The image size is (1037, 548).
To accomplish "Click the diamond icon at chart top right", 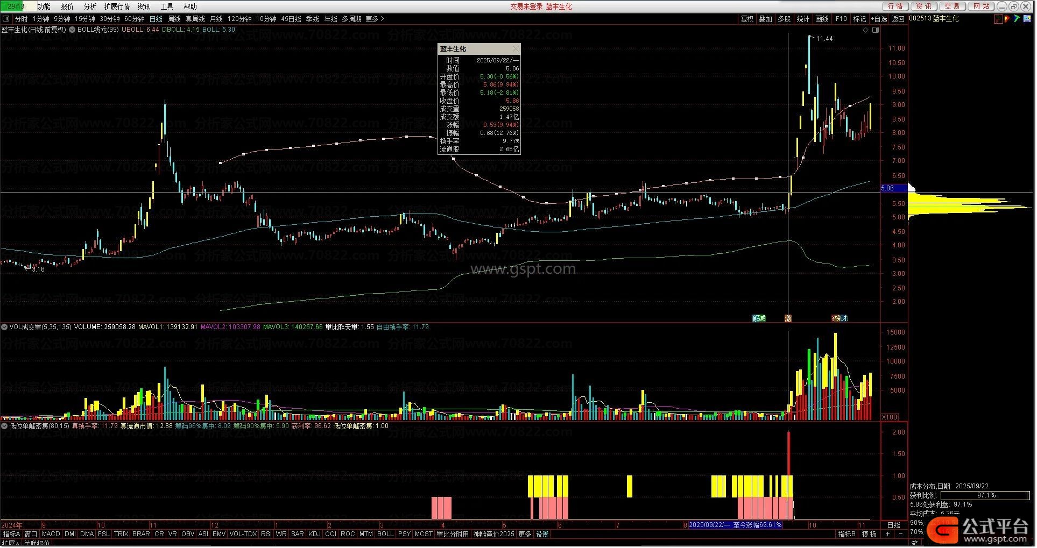I will coord(865,30).
